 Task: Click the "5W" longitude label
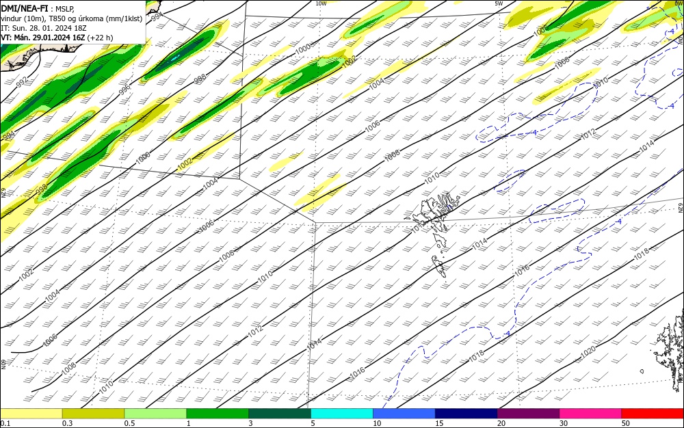point(499,3)
